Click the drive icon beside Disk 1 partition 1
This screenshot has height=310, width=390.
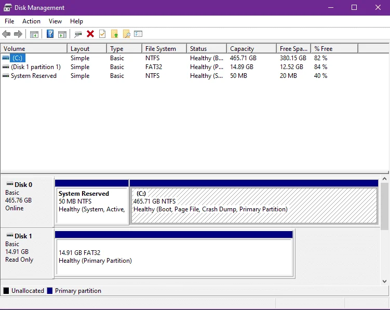pyautogui.click(x=6, y=67)
